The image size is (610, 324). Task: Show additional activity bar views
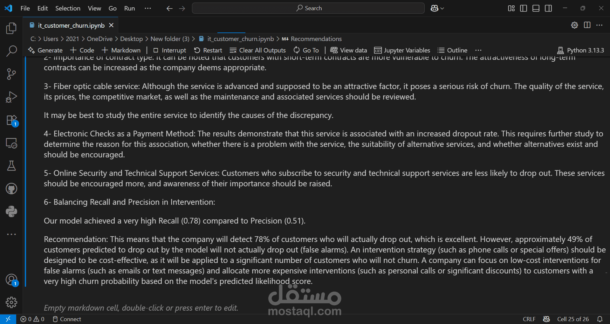(11, 234)
